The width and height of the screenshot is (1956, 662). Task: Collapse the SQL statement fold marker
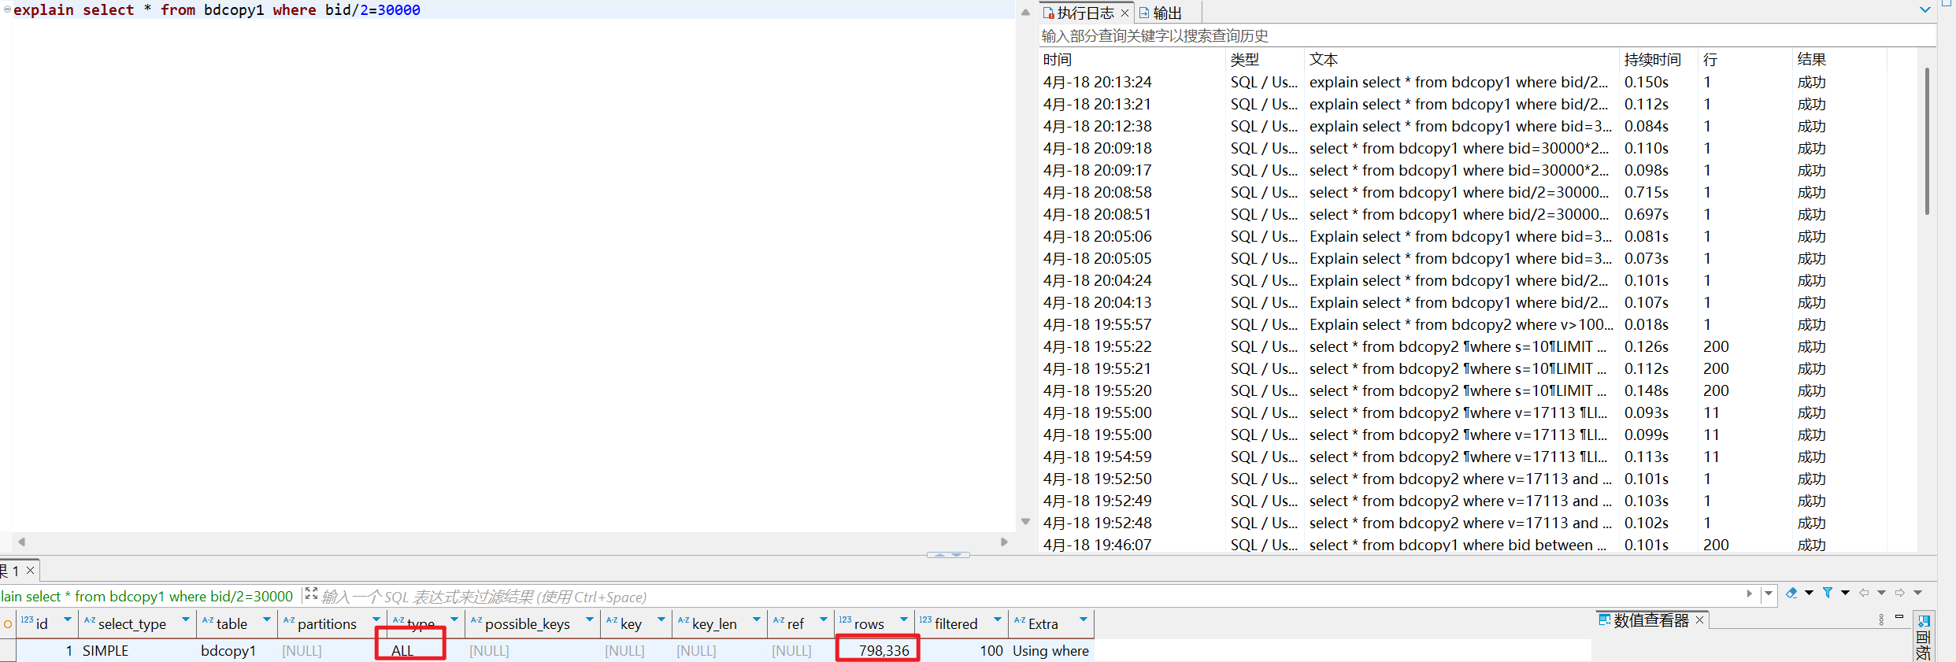click(x=7, y=9)
